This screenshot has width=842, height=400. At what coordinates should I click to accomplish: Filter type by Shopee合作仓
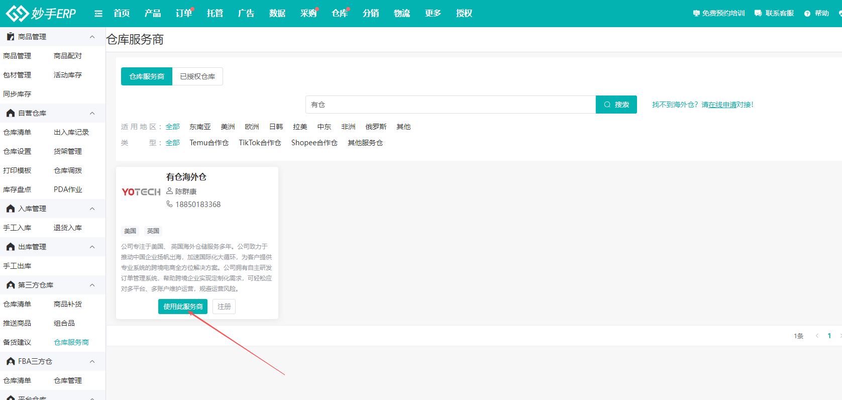tap(314, 143)
